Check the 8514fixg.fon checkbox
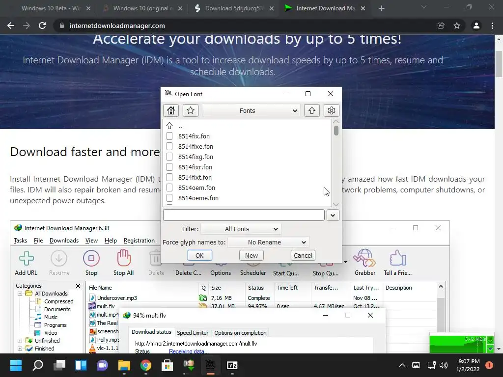 click(169, 157)
